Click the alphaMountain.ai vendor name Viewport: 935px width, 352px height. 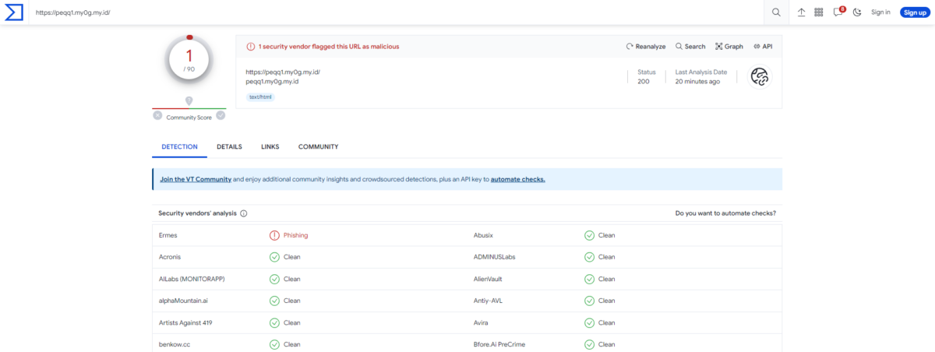click(182, 301)
